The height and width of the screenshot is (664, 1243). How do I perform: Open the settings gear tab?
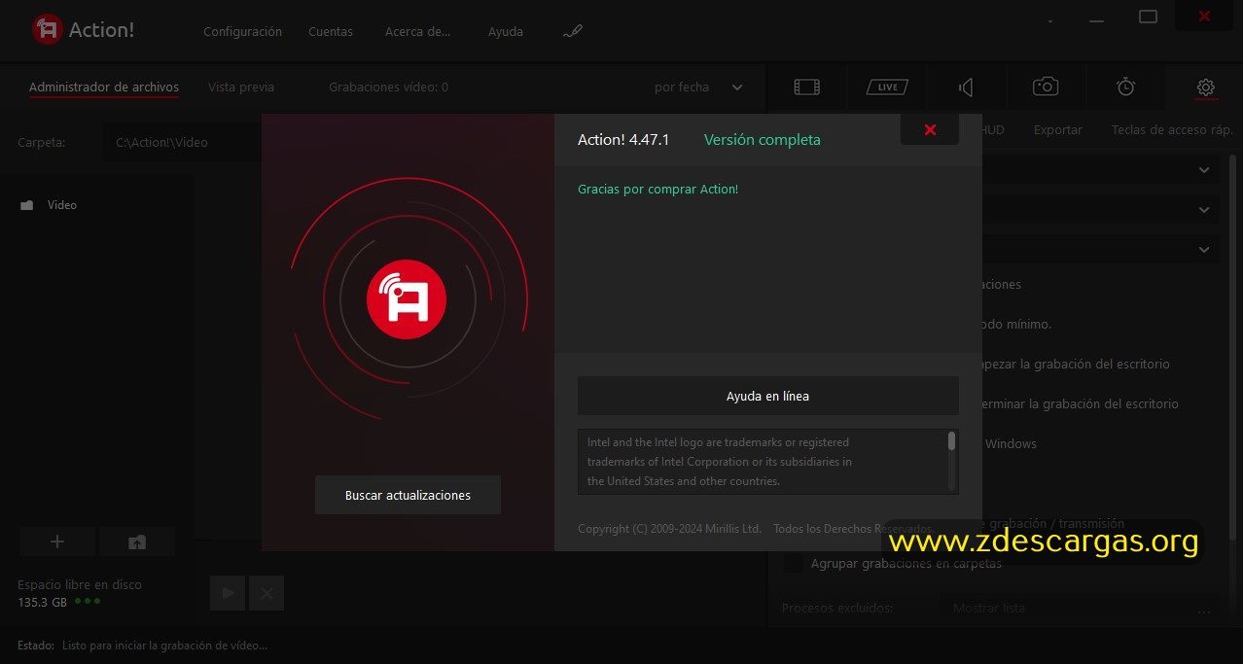pos(1206,87)
